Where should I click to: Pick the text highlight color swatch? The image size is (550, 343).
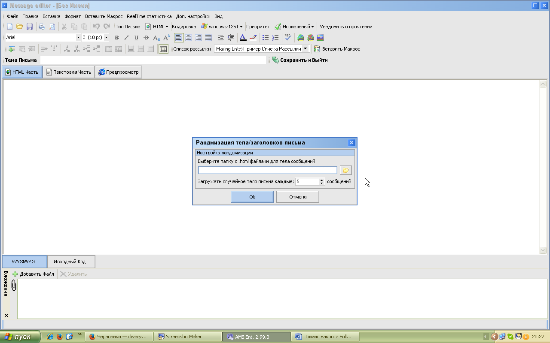(253, 38)
